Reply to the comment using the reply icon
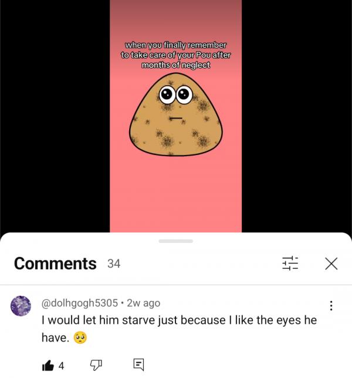This screenshot has width=352, height=378. click(x=138, y=365)
